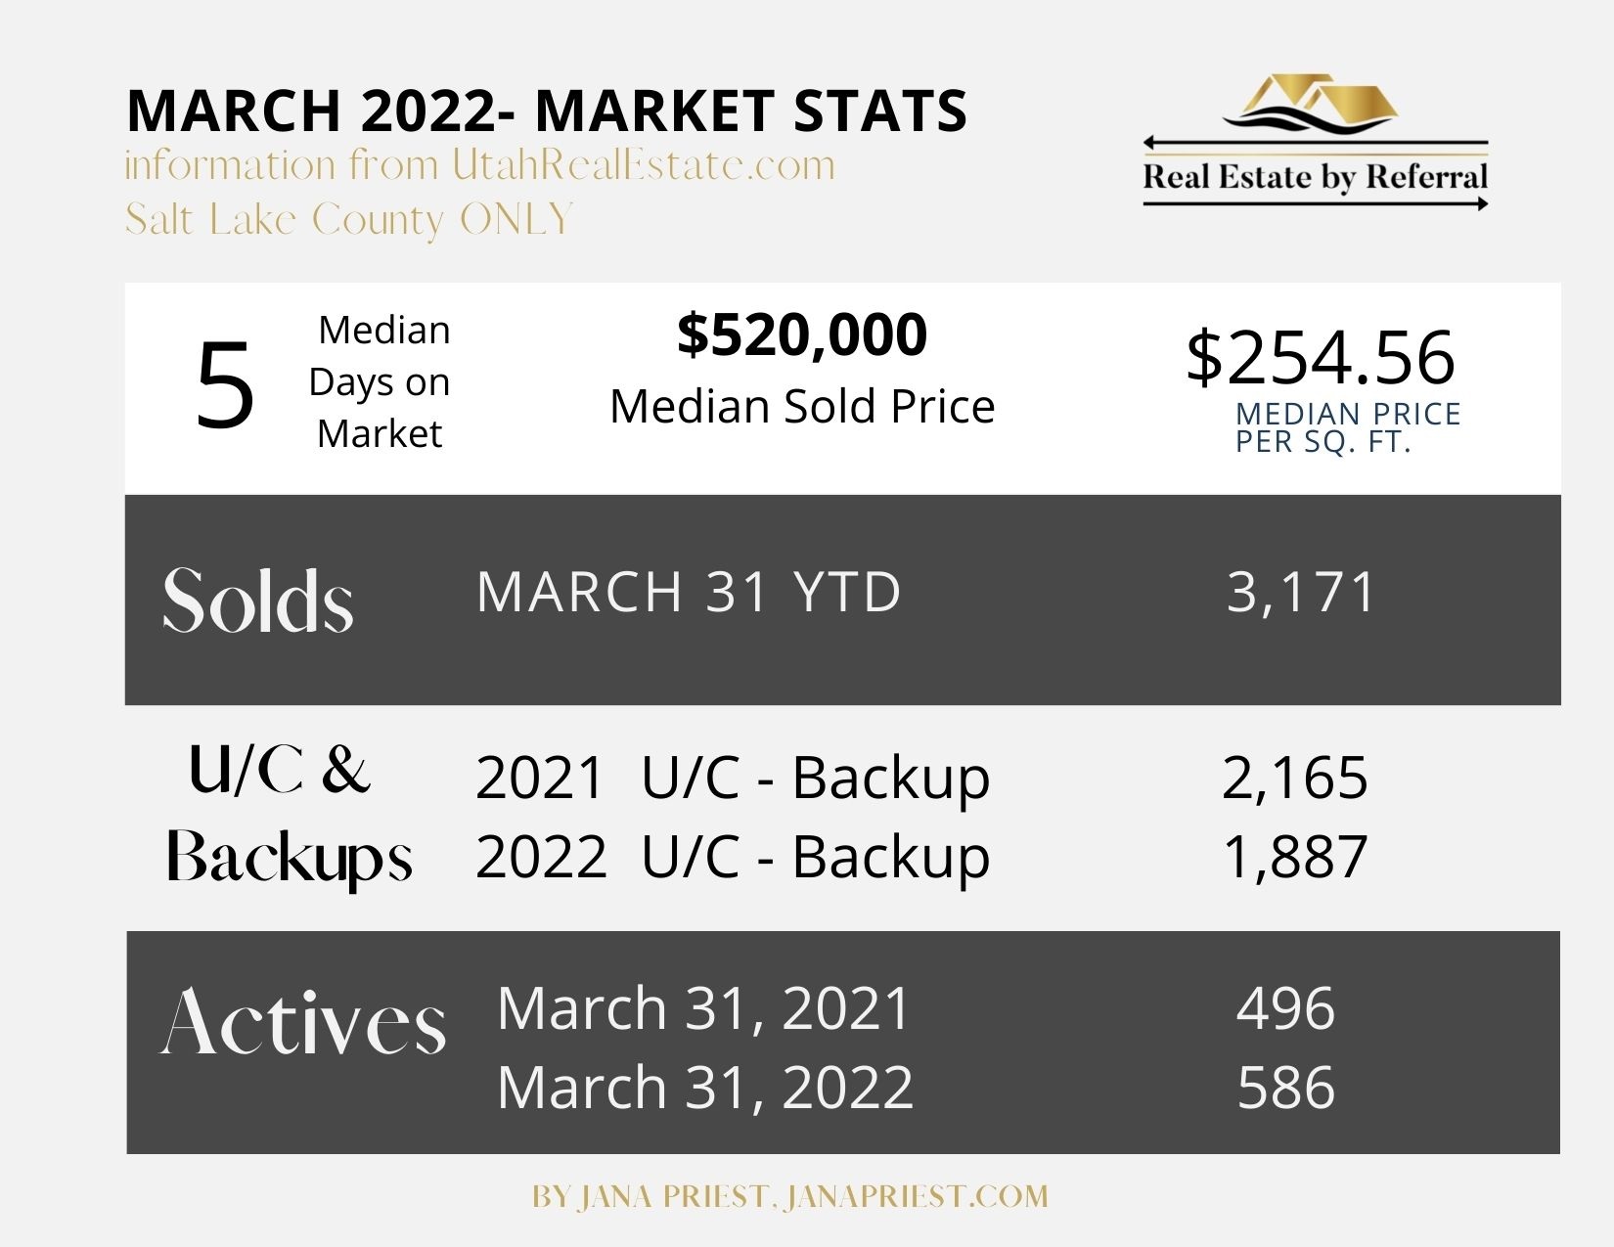Click the Median Days on Market label
The image size is (1614, 1247).
[x=381, y=381]
